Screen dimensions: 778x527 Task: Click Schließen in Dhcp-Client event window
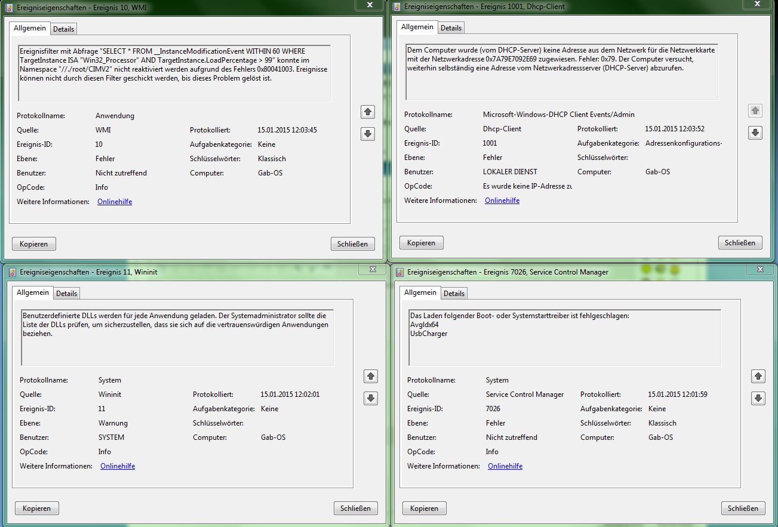(740, 242)
